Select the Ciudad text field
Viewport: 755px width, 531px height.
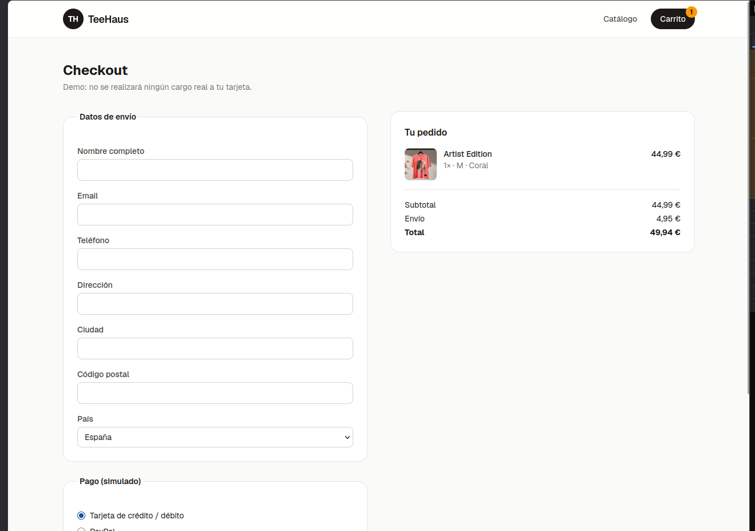[215, 348]
